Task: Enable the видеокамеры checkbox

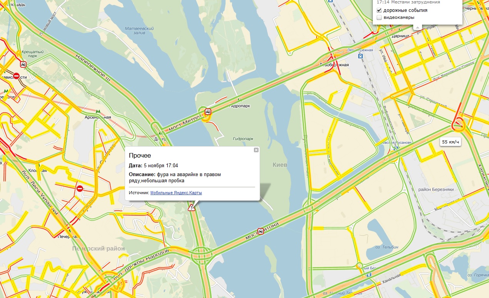Action: [x=379, y=18]
